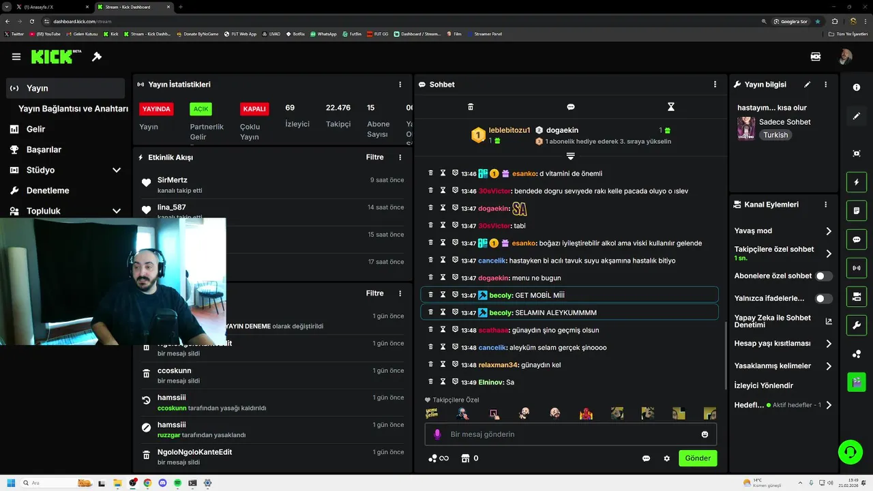Click username becoly on 'GET MOBİL' message

pyautogui.click(x=501, y=295)
